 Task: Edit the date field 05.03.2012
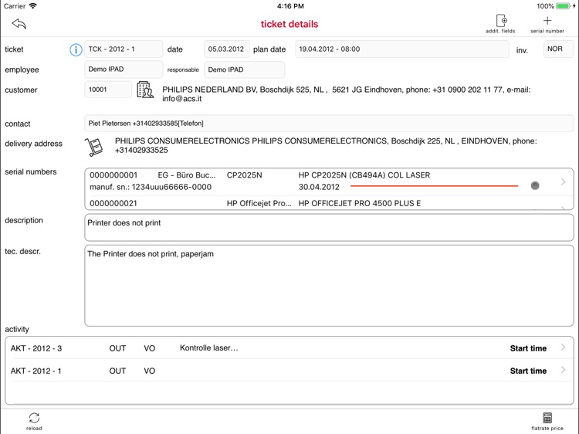(x=227, y=49)
